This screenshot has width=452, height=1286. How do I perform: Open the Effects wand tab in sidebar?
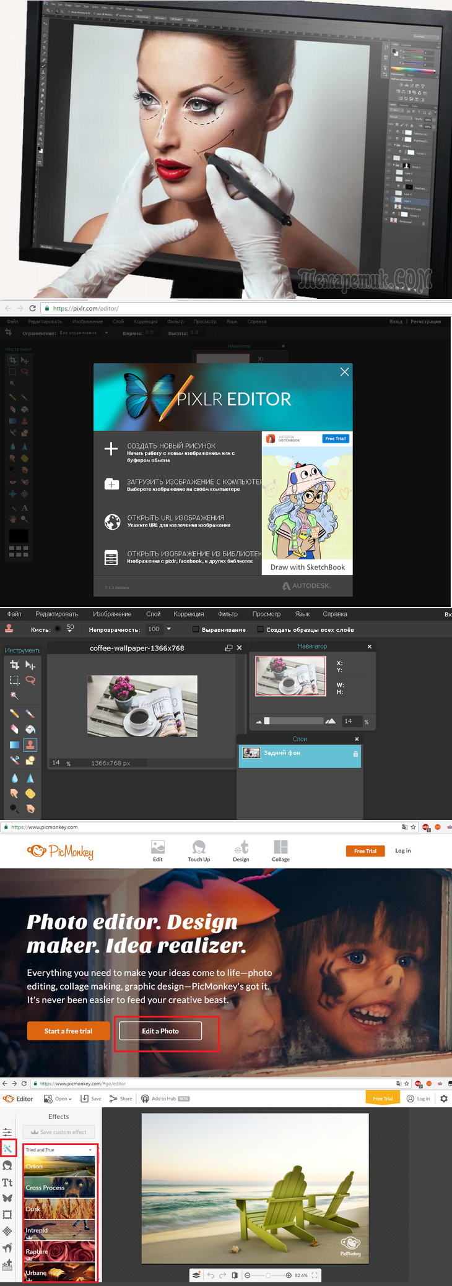point(7,1149)
